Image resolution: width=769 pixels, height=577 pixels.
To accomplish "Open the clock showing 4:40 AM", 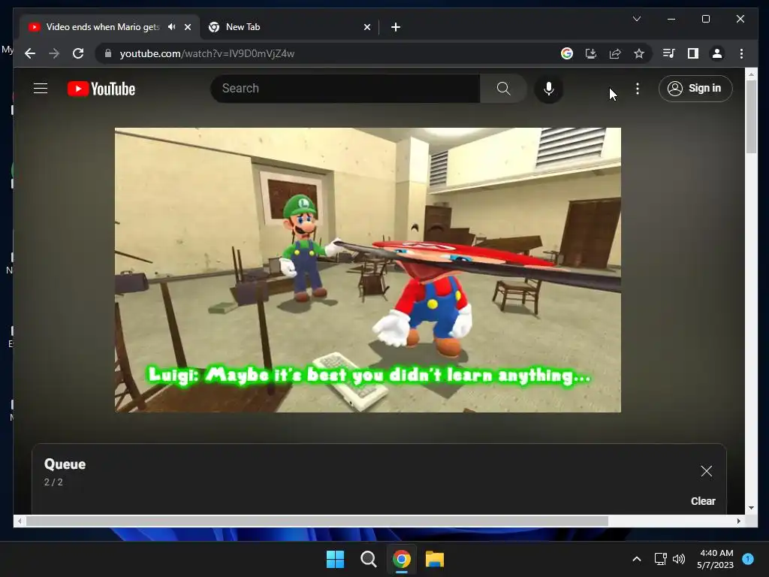I will coord(716,559).
